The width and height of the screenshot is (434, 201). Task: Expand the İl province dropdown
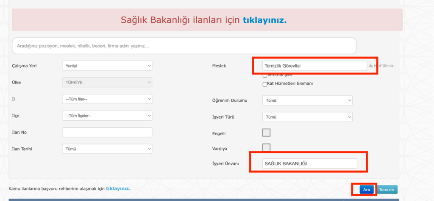tap(107, 99)
